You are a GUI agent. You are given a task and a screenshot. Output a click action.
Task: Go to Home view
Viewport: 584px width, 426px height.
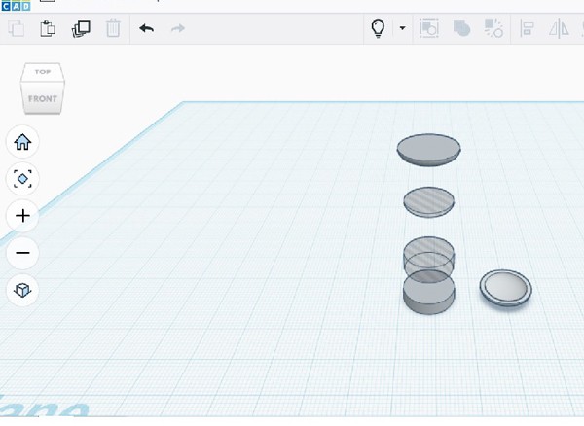click(x=22, y=142)
